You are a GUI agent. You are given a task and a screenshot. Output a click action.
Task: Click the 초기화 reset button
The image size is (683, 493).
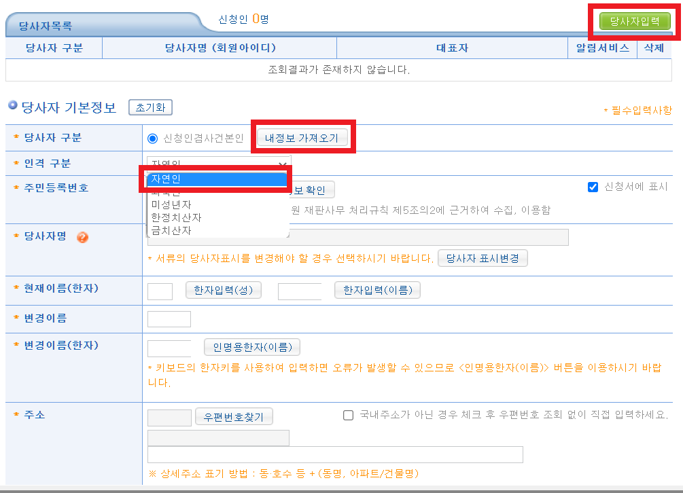(x=150, y=107)
